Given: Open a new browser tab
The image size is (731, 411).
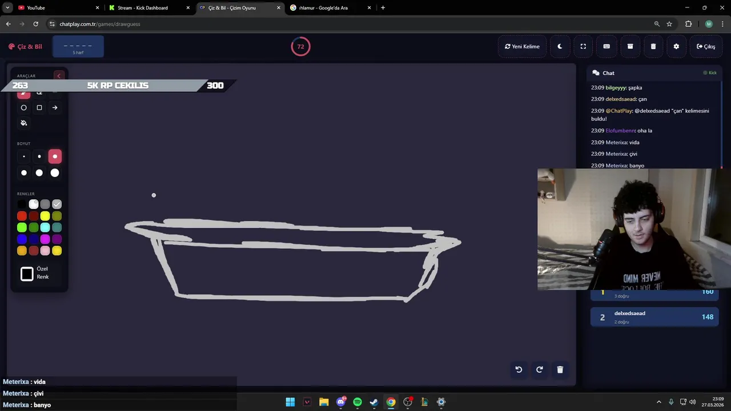Looking at the screenshot, I should pos(383,8).
